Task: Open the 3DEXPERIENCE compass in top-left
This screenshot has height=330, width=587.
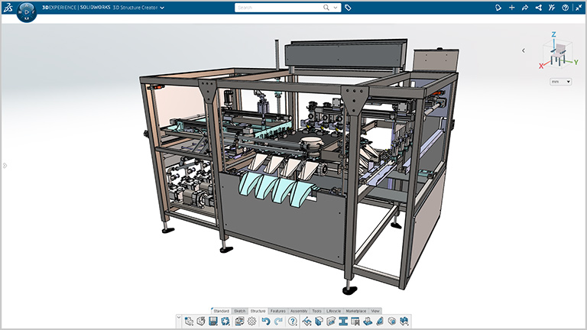Action: click(x=26, y=11)
